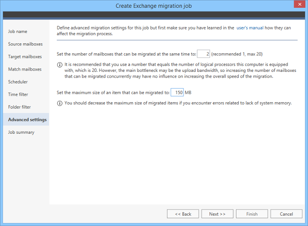The height and width of the screenshot is (226, 308).
Task: Open the Match mailboxes step
Action: point(25,69)
